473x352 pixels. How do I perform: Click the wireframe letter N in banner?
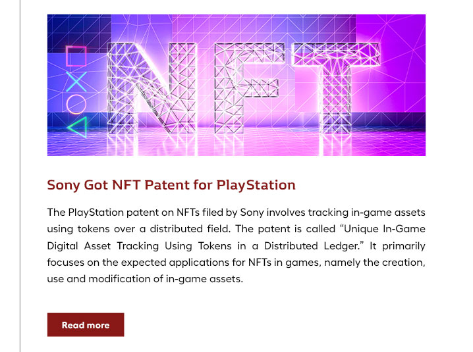(152, 89)
